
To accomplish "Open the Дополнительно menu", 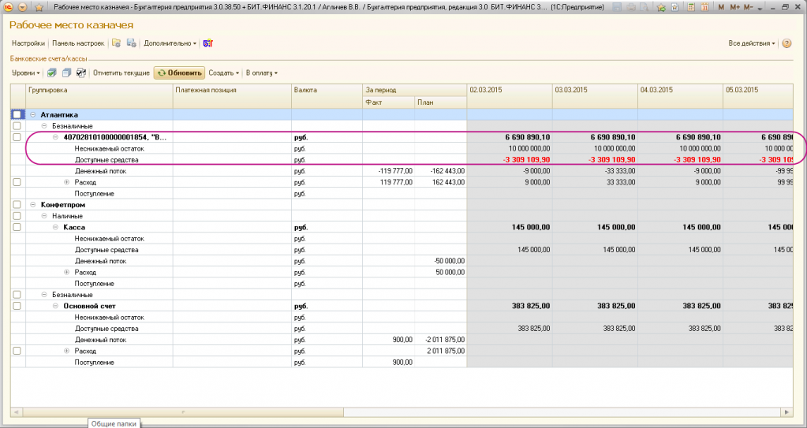I will [x=169, y=43].
